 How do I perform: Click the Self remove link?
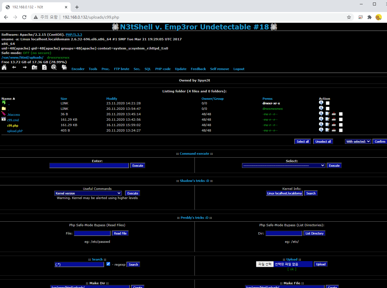click(x=219, y=69)
